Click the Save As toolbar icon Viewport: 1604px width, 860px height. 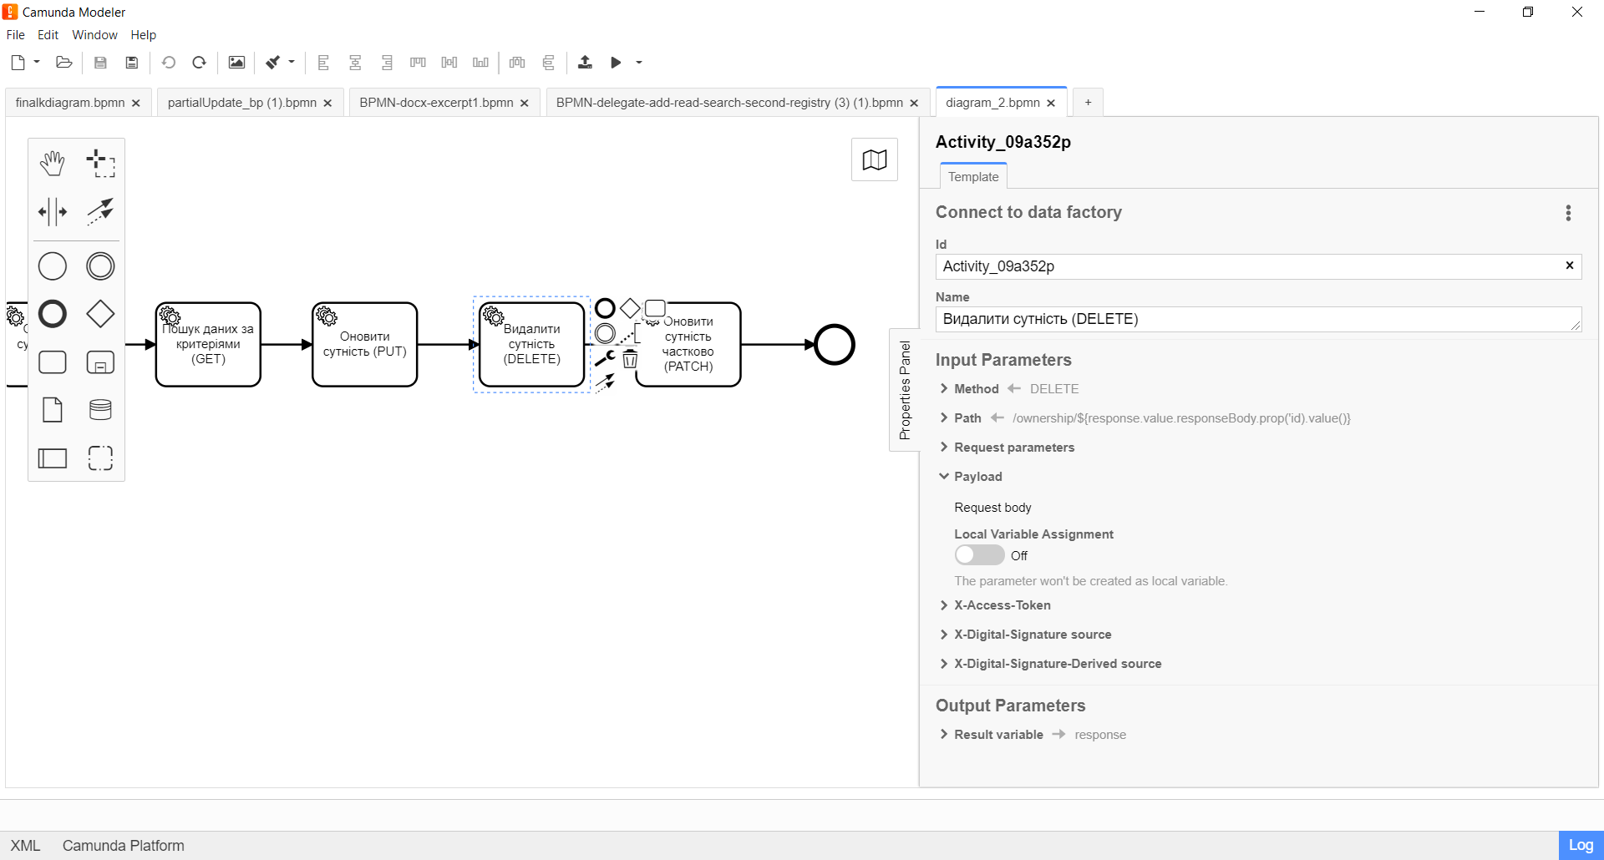[131, 63]
